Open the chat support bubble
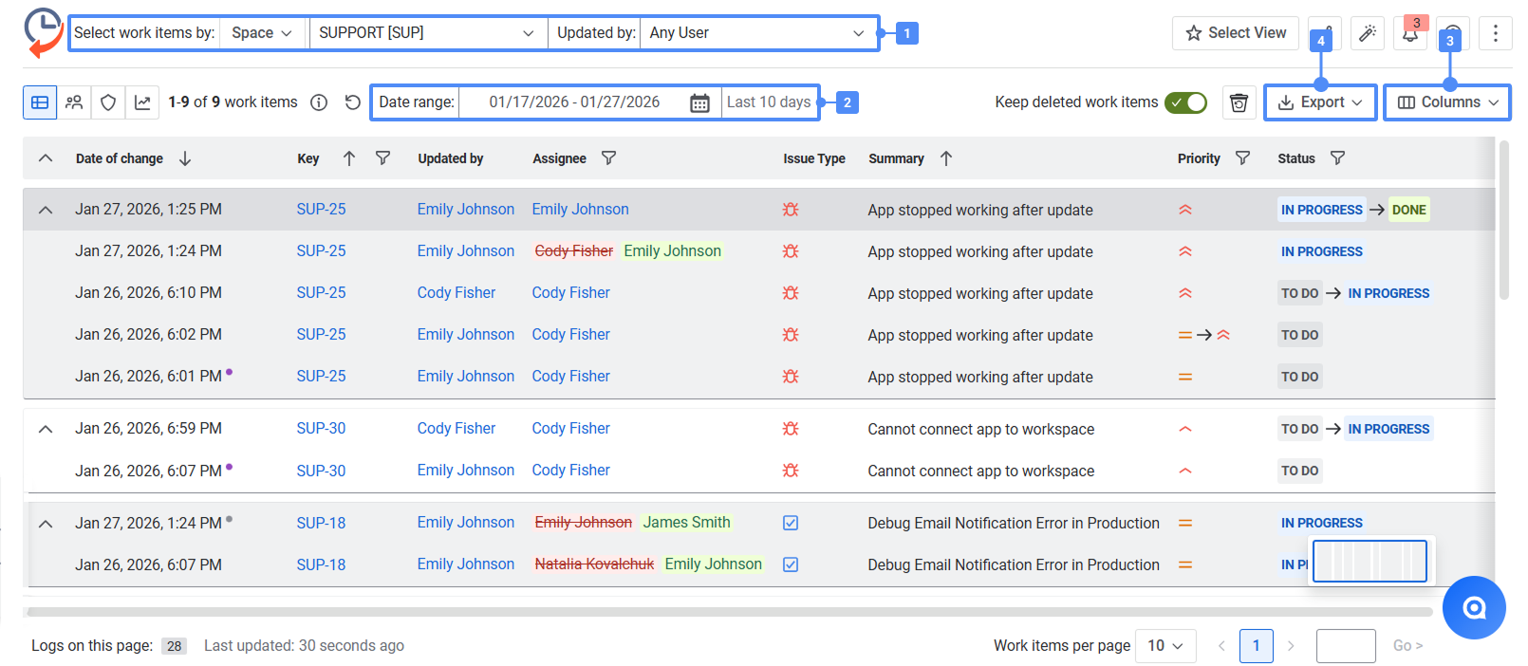 coord(1474,607)
